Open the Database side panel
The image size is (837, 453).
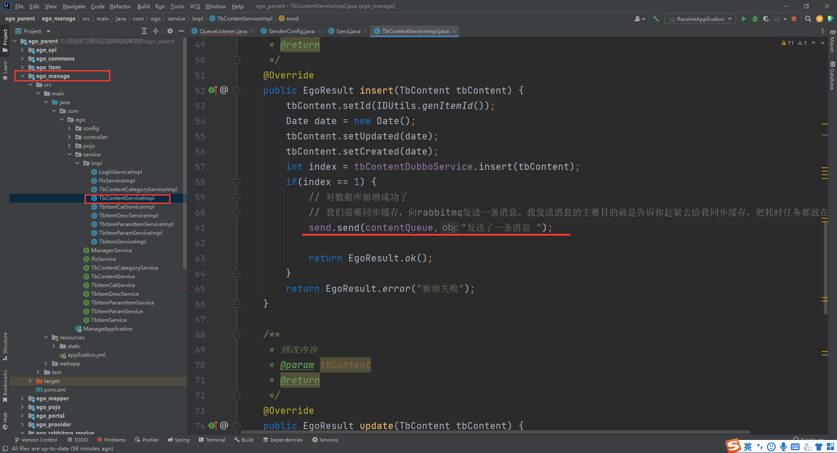point(832,76)
